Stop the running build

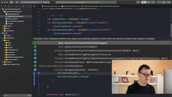[17, 2]
